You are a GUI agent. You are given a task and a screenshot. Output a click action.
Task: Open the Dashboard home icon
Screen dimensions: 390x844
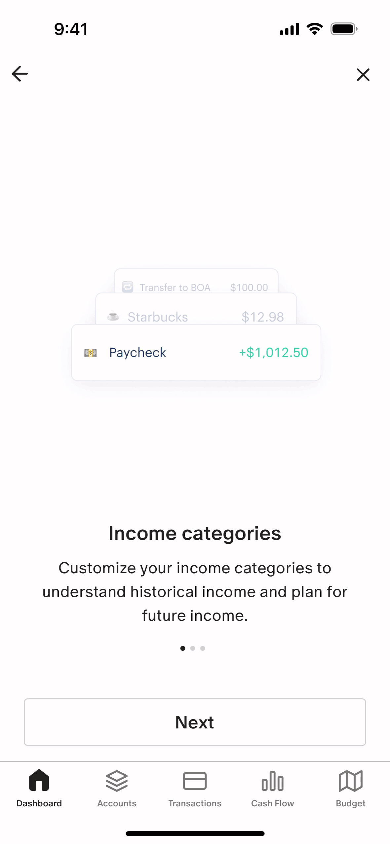pos(39,780)
